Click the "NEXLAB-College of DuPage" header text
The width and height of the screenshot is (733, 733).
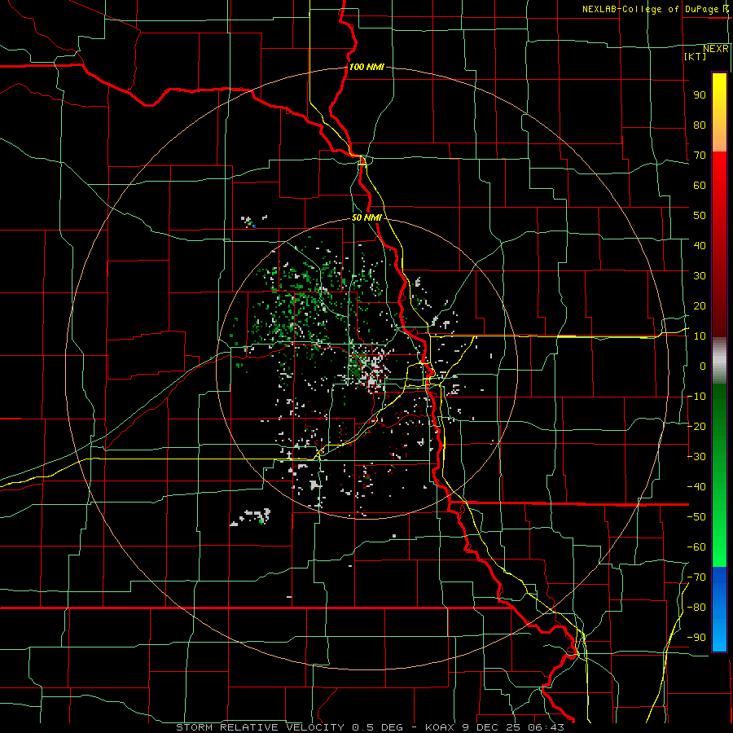pos(652,9)
